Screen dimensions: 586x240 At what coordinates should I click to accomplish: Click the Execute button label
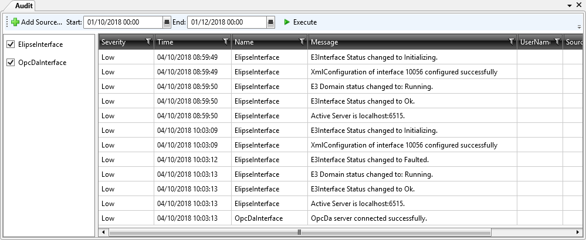coord(304,22)
